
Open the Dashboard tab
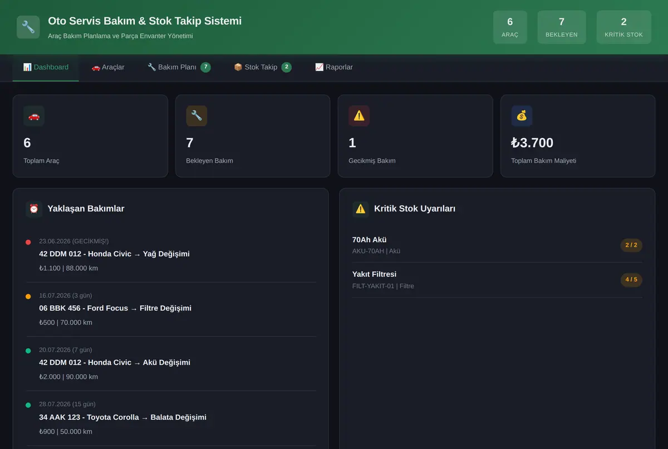pyautogui.click(x=46, y=67)
